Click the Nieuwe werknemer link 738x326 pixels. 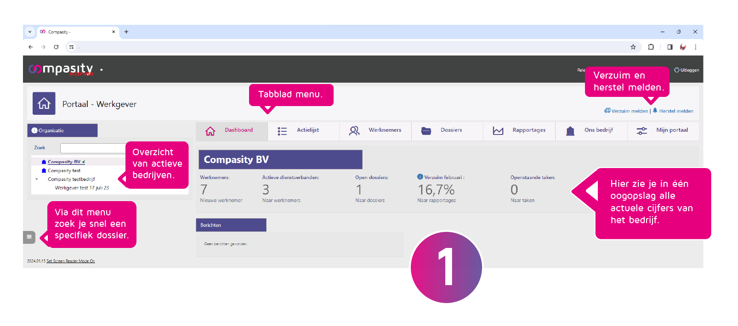(221, 200)
